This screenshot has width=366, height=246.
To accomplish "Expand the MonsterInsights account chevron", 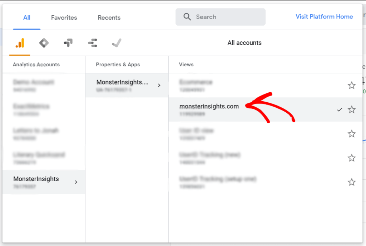I will (x=76, y=182).
